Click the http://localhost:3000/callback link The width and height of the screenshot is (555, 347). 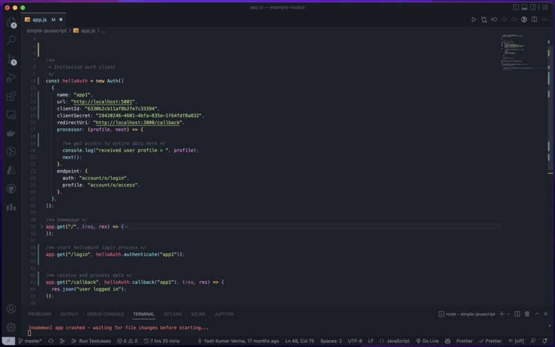138,123
